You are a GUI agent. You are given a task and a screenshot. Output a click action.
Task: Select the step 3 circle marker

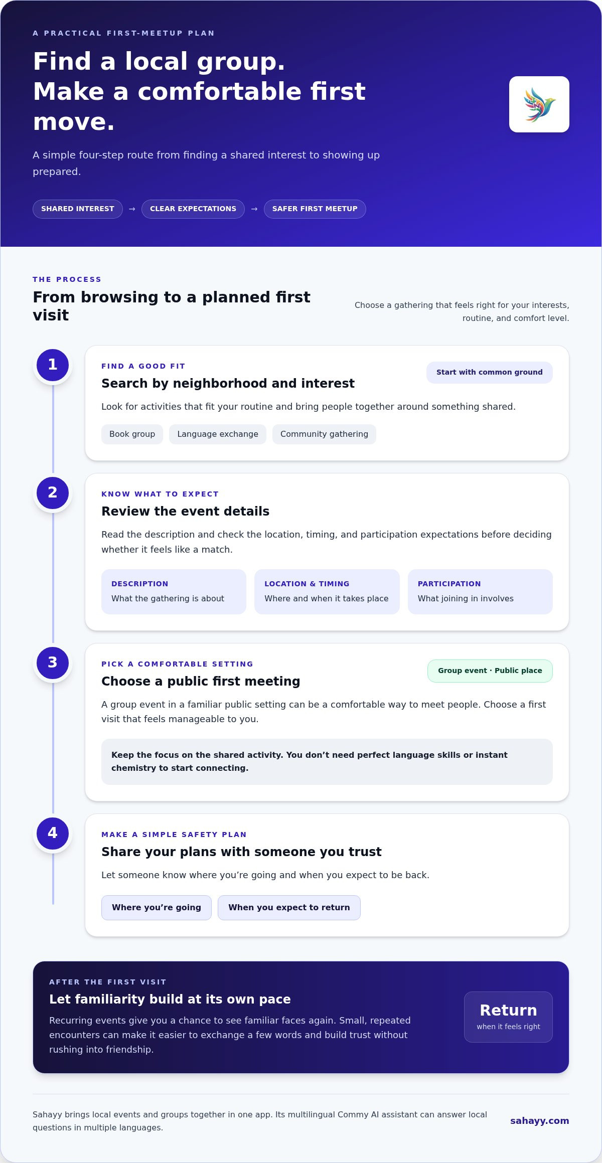(x=53, y=663)
